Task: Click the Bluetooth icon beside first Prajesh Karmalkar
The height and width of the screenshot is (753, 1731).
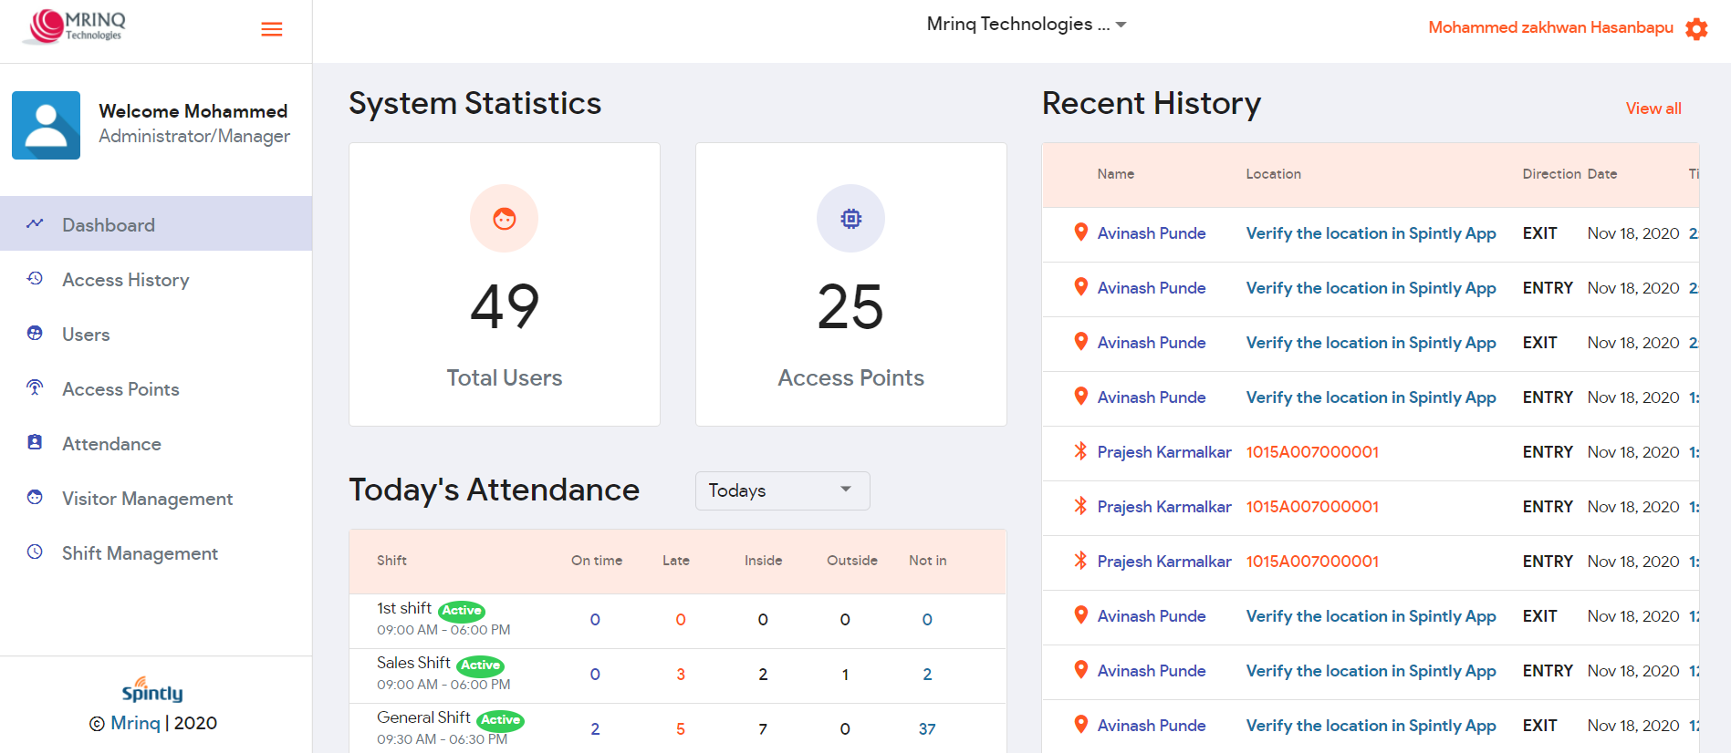Action: tap(1080, 451)
